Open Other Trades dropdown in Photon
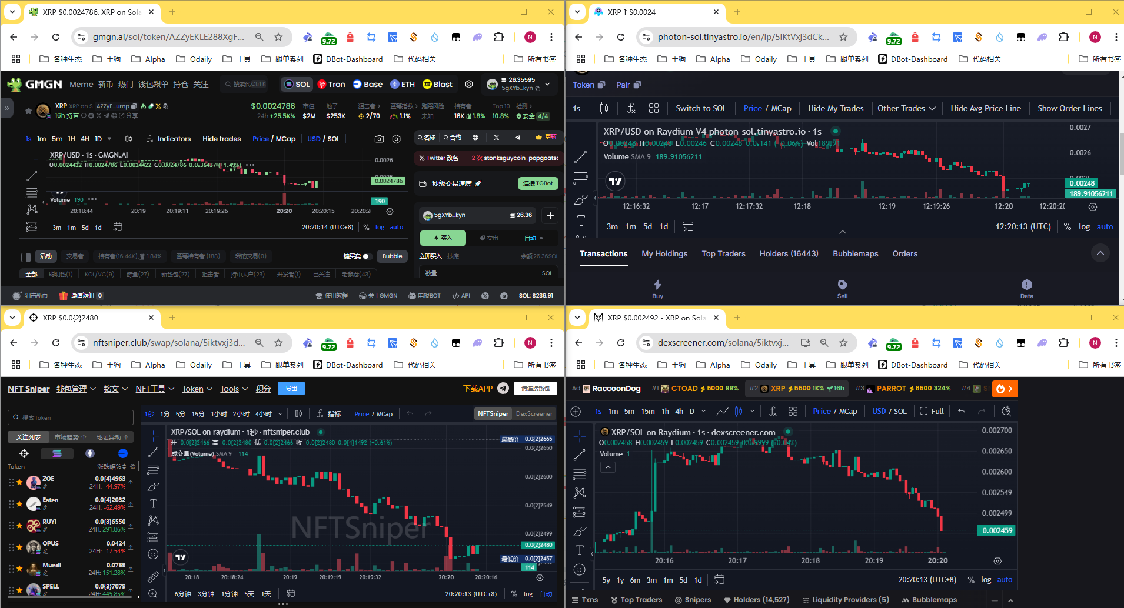The width and height of the screenshot is (1124, 608). pos(906,108)
